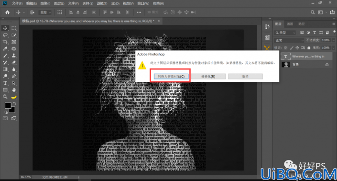The width and height of the screenshot is (337, 181).
Task: Select the Clone Stamp tool
Action: tap(14, 56)
